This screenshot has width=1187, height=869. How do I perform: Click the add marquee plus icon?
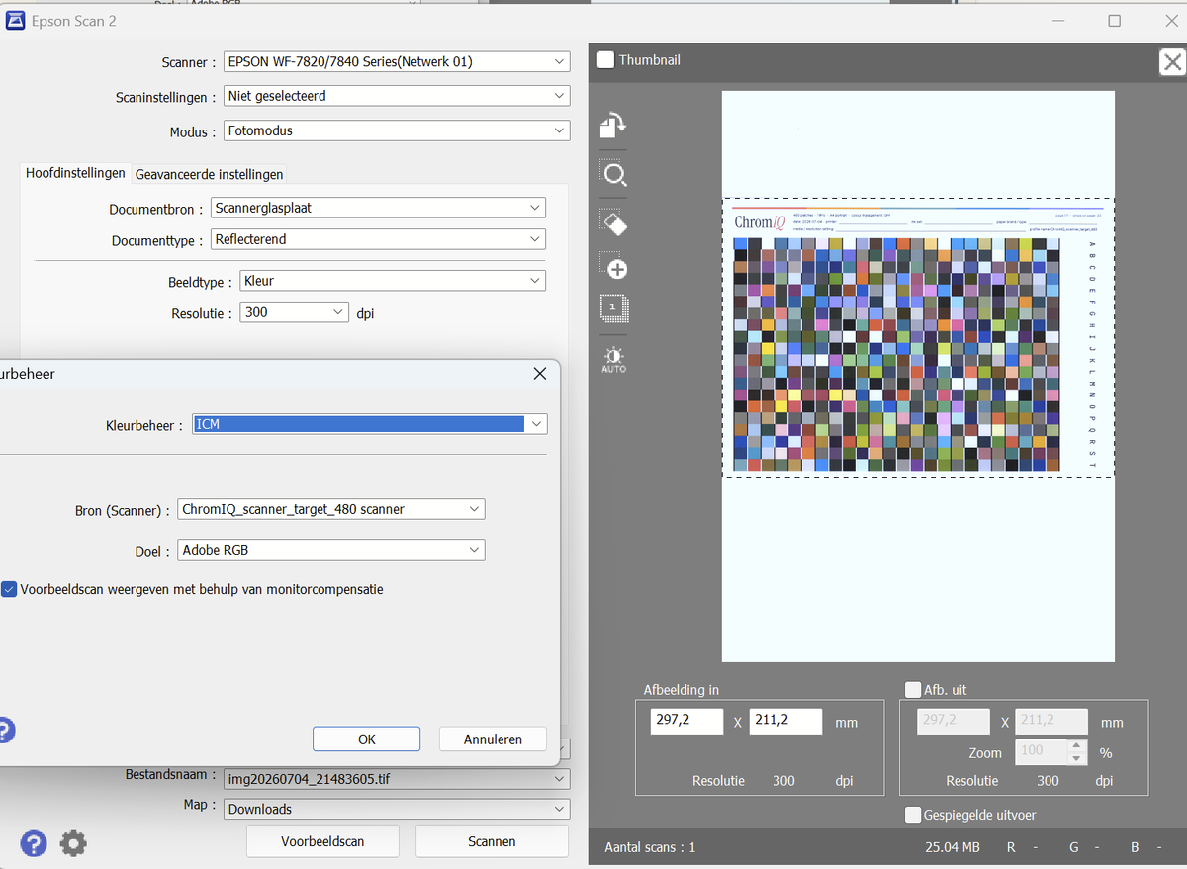613,265
